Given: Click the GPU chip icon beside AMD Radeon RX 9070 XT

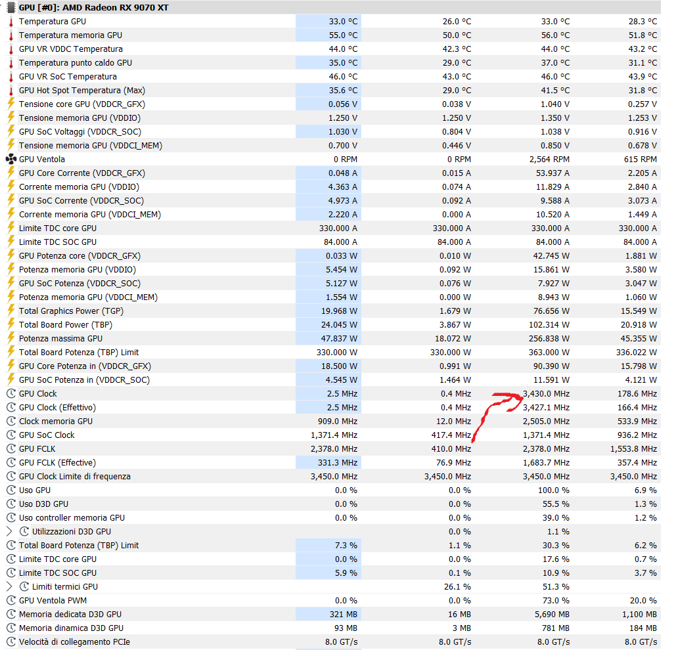Looking at the screenshot, I should [x=11, y=8].
